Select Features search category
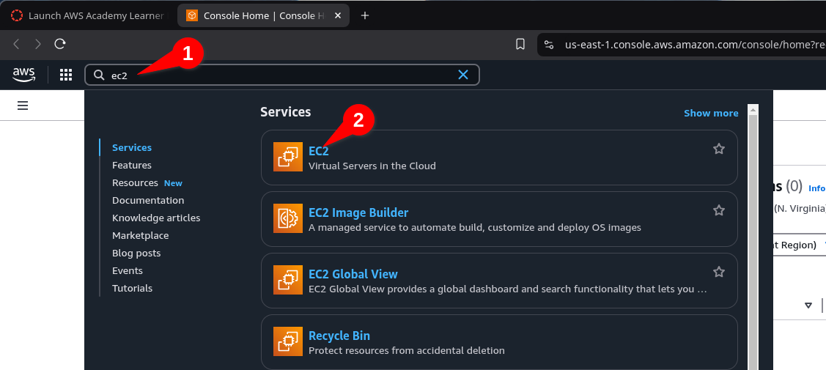Image resolution: width=826 pixels, height=370 pixels. 132,166
